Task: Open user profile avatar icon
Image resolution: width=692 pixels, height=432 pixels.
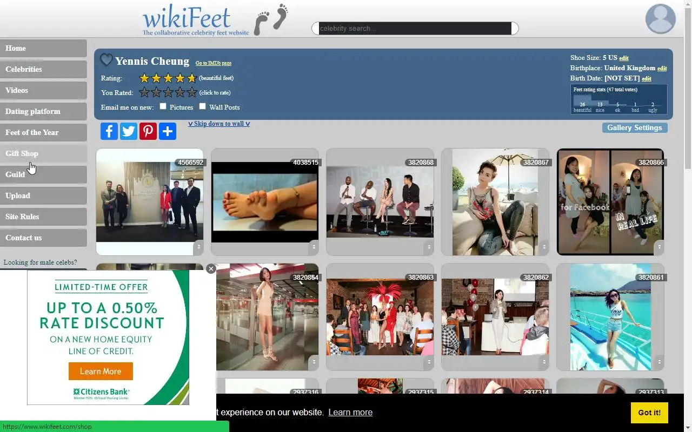Action: [x=661, y=19]
